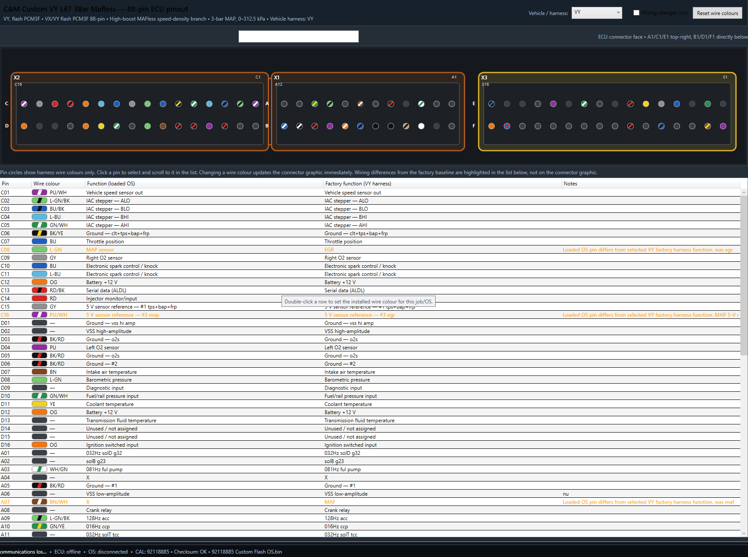Select yellow pin in X3 row E
The height and width of the screenshot is (557, 748).
(646, 104)
